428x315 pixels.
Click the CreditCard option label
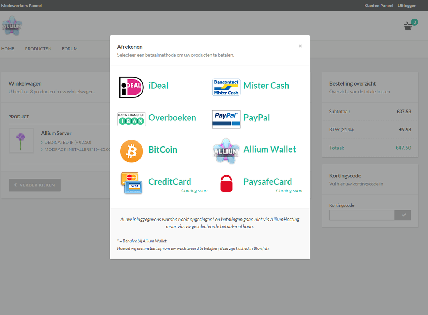pyautogui.click(x=170, y=181)
